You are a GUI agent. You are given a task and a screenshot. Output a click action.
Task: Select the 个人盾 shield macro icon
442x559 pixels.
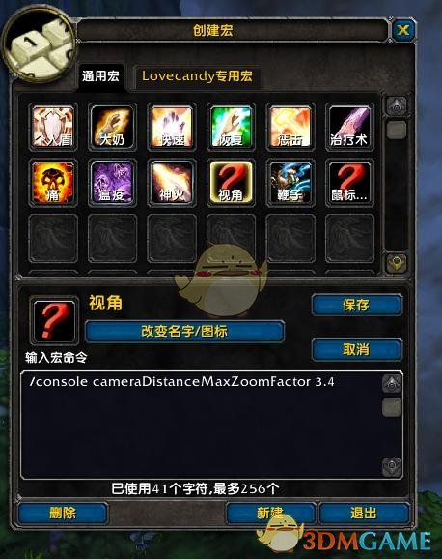point(53,127)
